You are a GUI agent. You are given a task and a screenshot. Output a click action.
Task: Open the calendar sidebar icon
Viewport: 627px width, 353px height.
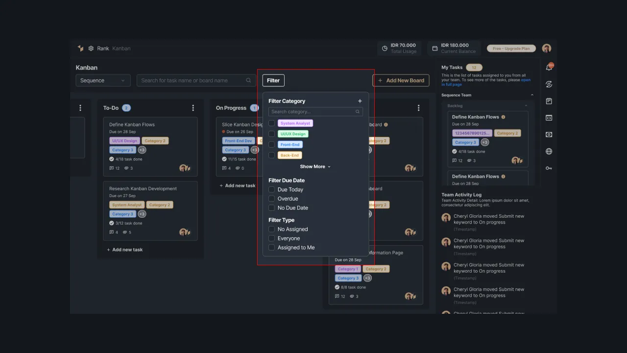549,101
